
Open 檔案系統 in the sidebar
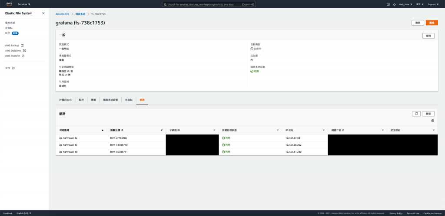pos(10,23)
